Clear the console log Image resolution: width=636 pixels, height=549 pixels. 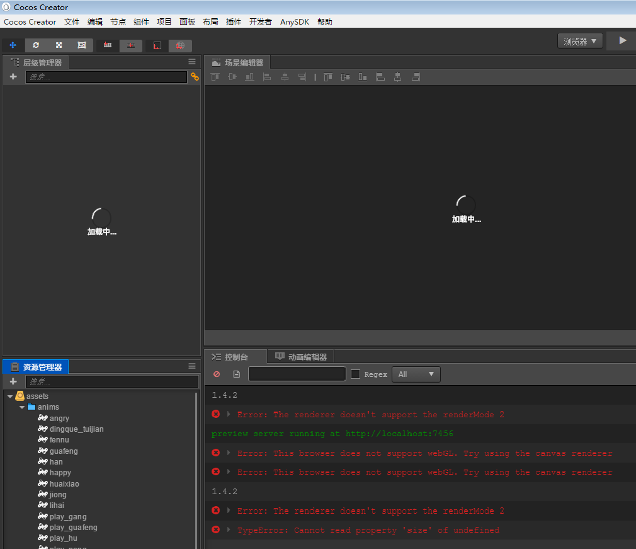(x=217, y=374)
